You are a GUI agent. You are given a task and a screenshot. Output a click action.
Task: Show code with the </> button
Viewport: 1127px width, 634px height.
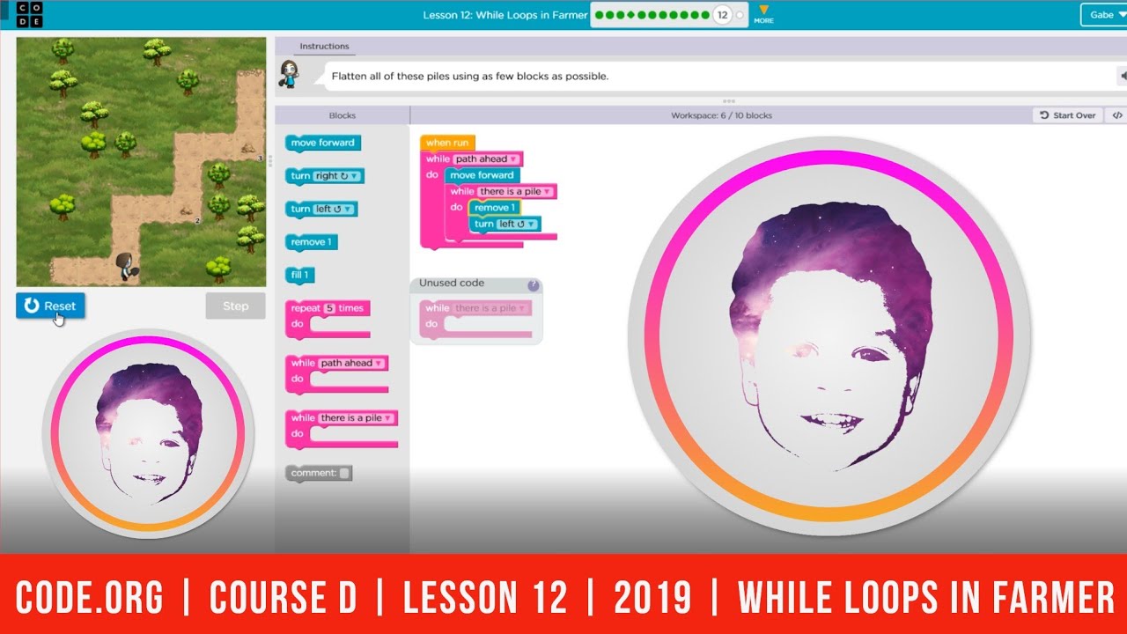pos(1116,115)
